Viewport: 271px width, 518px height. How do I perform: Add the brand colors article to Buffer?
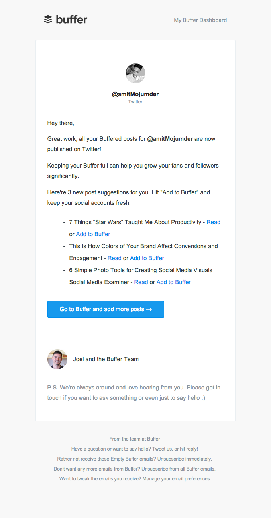147,258
